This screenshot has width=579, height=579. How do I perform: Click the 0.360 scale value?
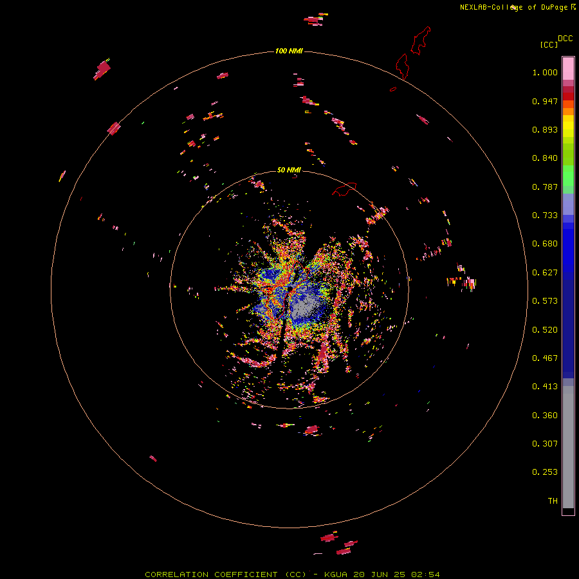pos(545,416)
